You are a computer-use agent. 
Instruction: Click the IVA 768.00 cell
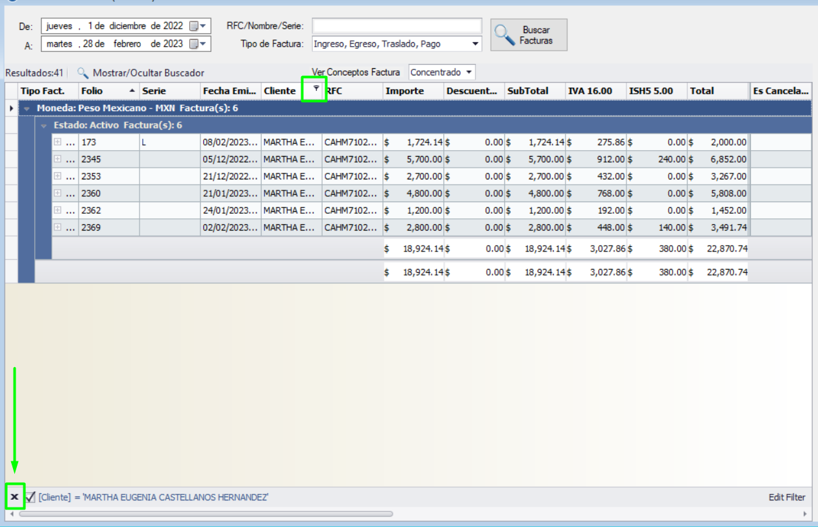tap(596, 193)
